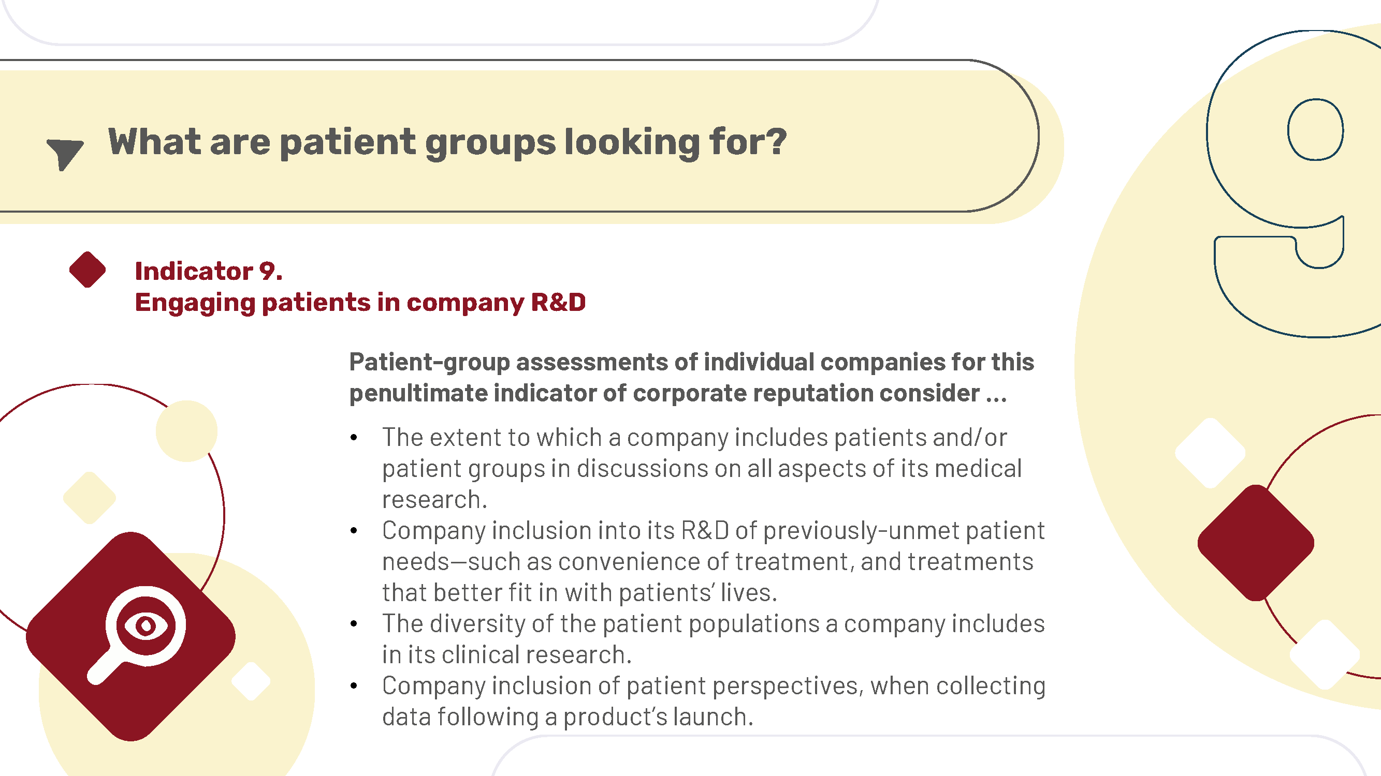Click the 'Indicator 9.' title text
The height and width of the screenshot is (776, 1381).
(209, 271)
